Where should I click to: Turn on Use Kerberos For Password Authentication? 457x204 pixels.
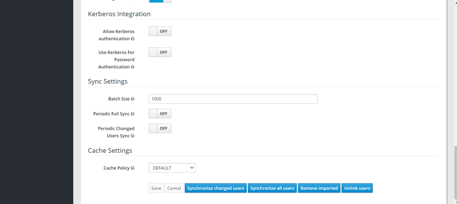coord(160,53)
